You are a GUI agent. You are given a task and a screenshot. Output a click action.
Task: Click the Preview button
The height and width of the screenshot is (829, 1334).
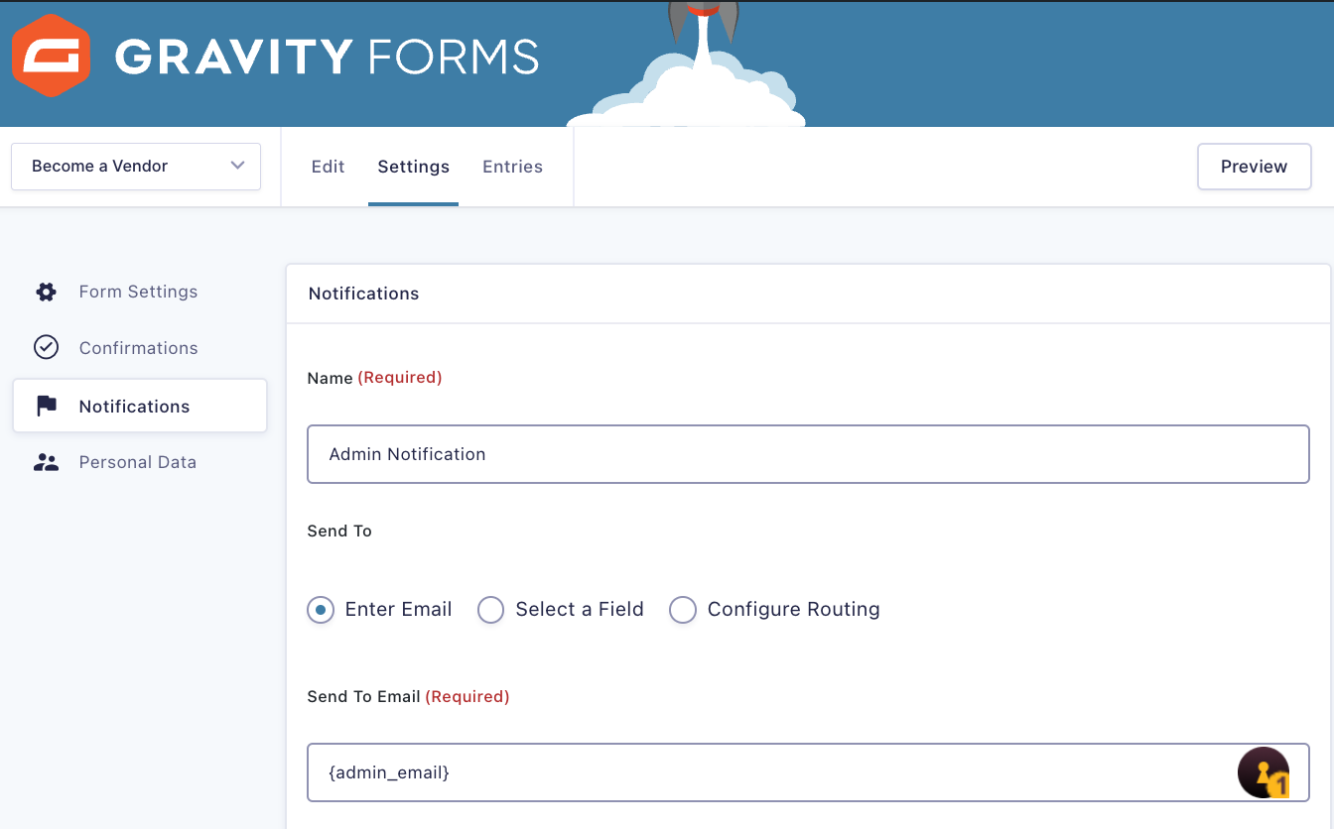point(1254,167)
